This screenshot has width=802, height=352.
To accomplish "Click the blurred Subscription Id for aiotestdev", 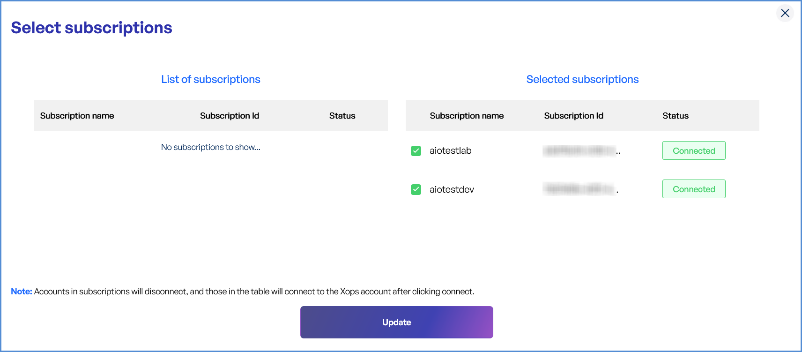I will coord(580,189).
